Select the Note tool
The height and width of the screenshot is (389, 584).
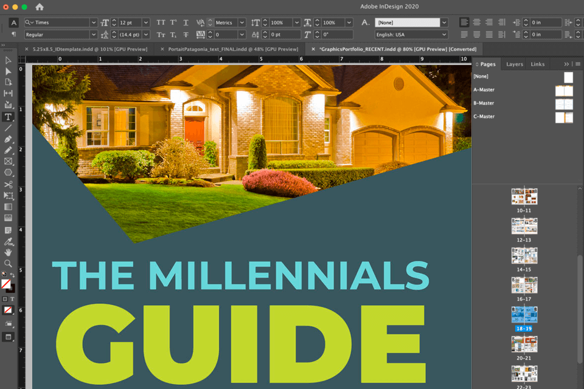coord(8,230)
